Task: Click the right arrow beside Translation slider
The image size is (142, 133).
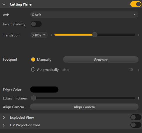Action: 138,35
